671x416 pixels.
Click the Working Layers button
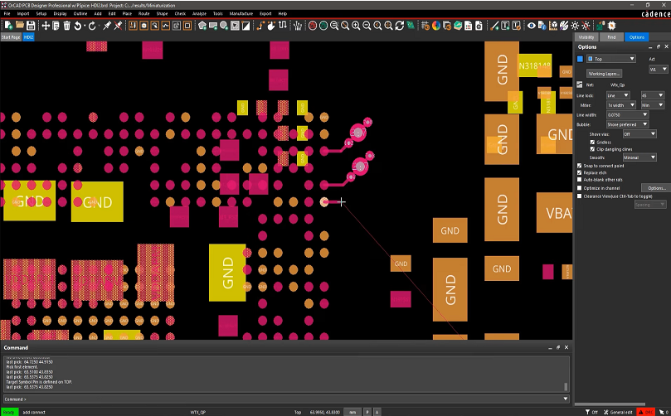point(605,74)
